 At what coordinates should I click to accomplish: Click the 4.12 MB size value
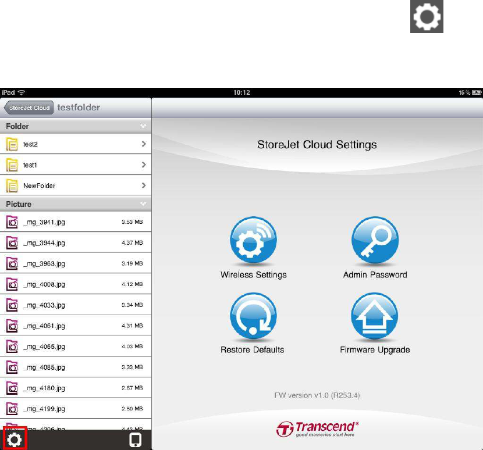tap(132, 284)
